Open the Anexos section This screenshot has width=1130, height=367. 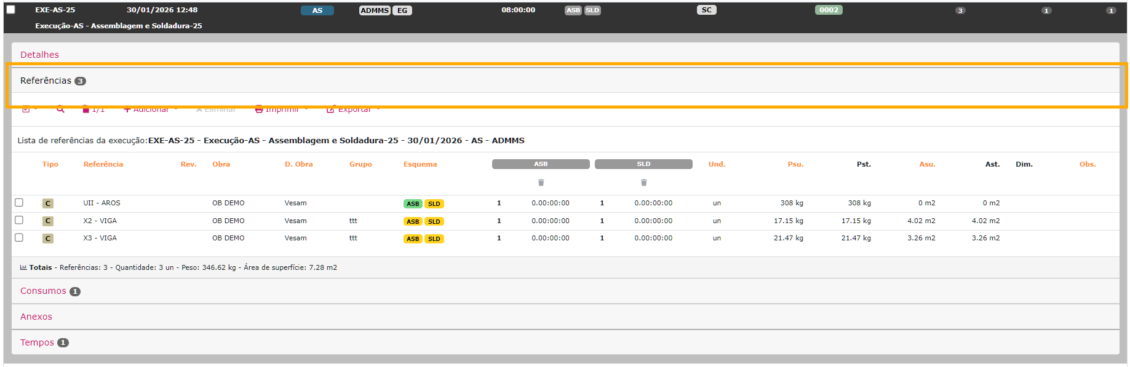[x=36, y=317]
